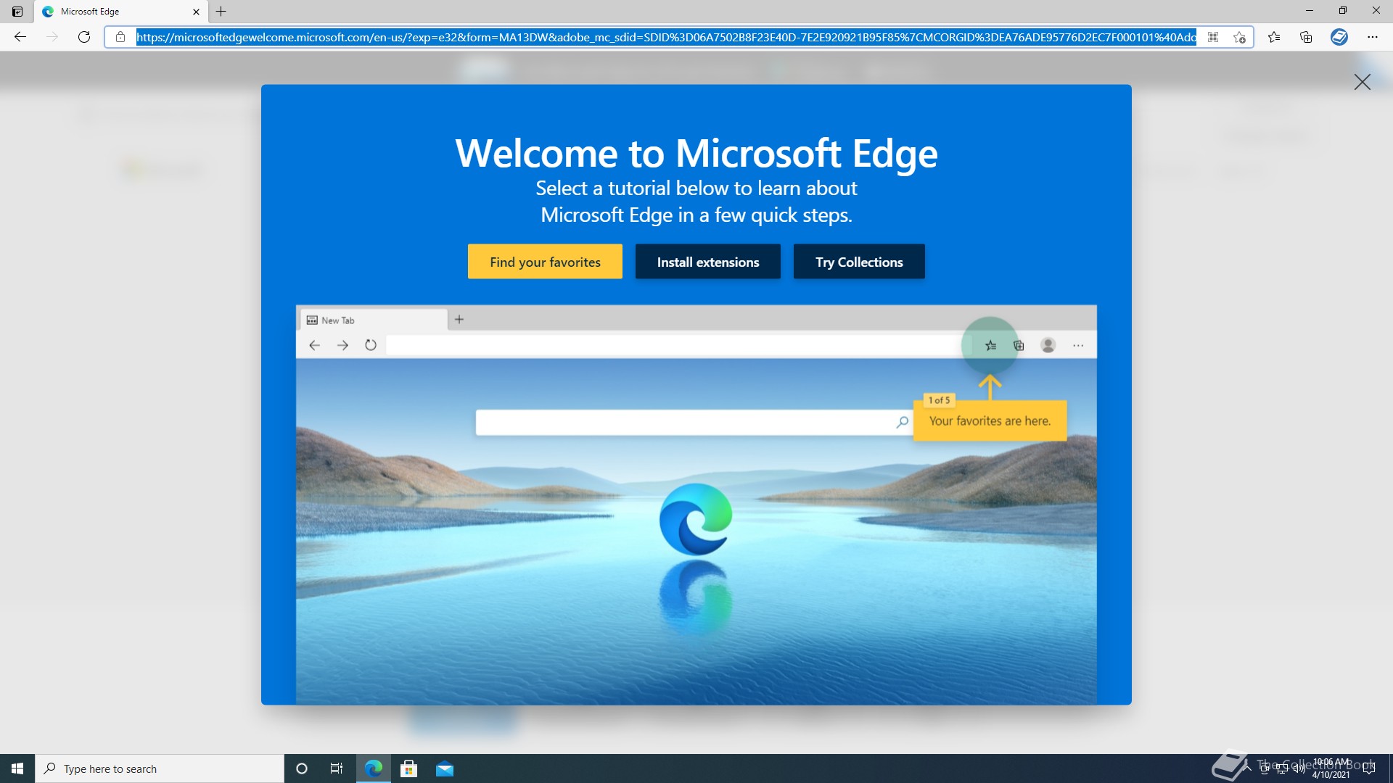View site info via the lock icon
This screenshot has height=783, width=1393.
[120, 37]
